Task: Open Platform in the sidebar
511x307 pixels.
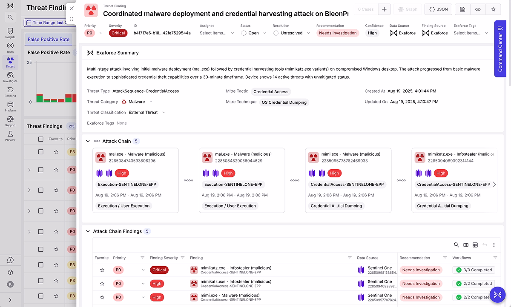Action: (x=10, y=106)
